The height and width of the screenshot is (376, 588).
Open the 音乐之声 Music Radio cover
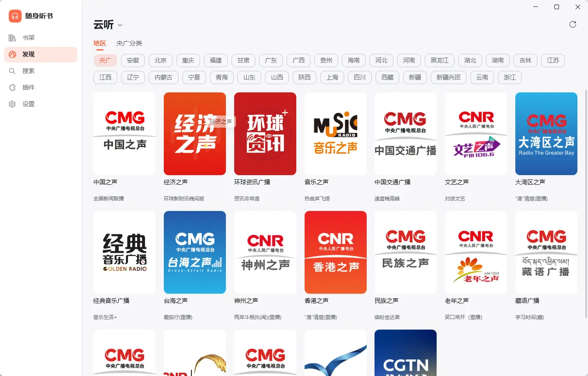(335, 134)
